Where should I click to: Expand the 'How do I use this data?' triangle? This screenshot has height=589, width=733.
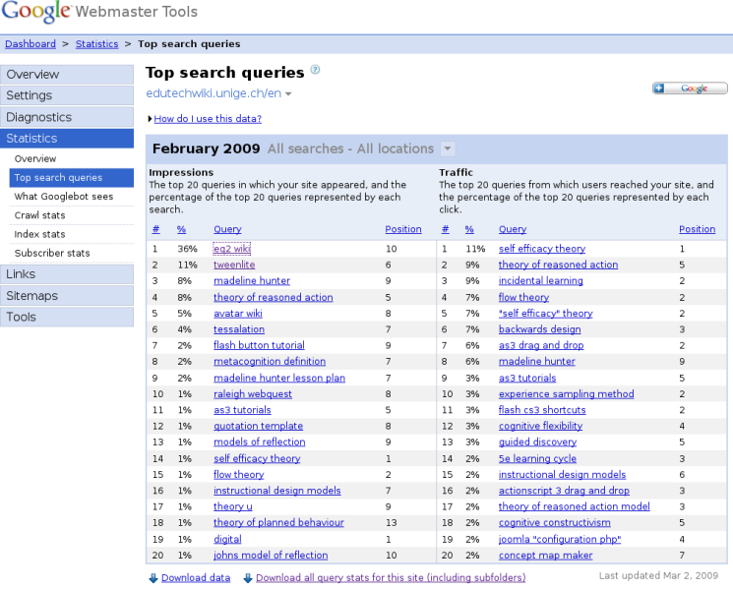(151, 119)
